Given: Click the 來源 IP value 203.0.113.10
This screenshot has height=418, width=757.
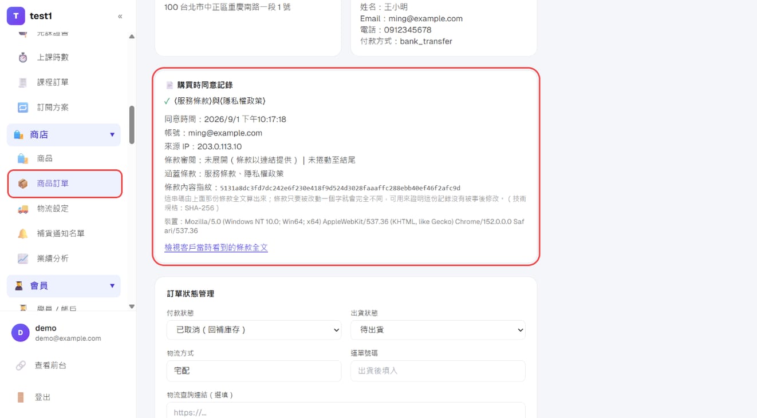Looking at the screenshot, I should pyautogui.click(x=219, y=146).
